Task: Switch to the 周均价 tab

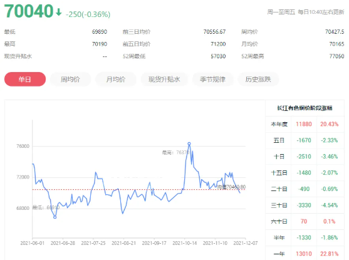Action: point(70,79)
